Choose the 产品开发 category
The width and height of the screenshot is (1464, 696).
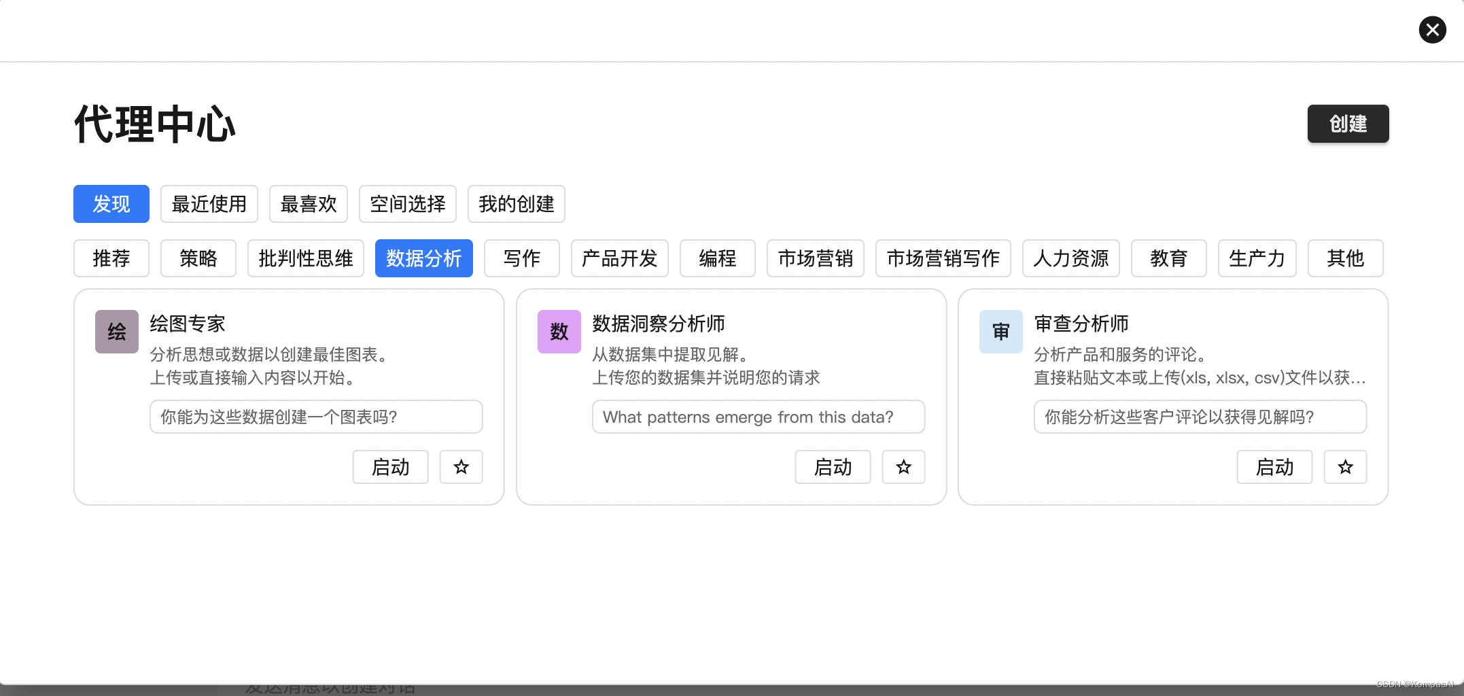click(620, 258)
